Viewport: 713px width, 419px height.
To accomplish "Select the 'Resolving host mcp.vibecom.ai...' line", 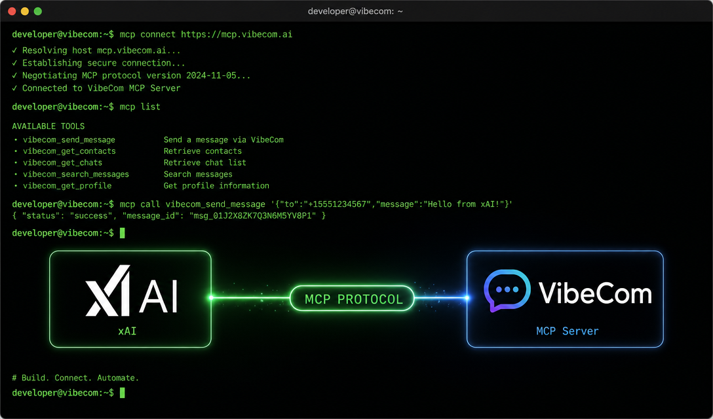I will pyautogui.click(x=101, y=50).
